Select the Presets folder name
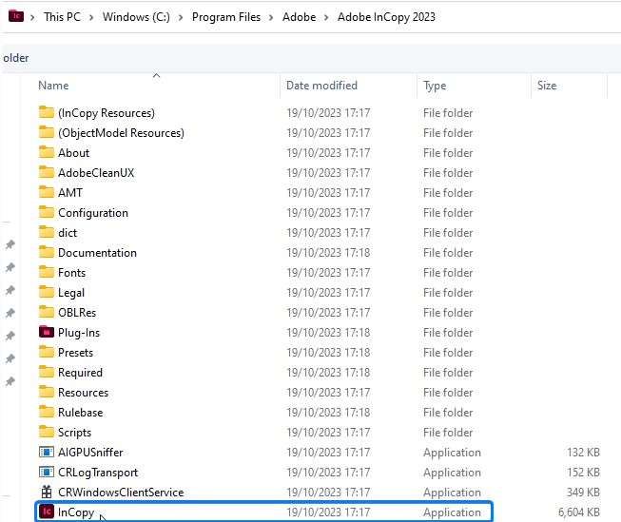Viewport: 621px width, 522px height. (x=75, y=353)
